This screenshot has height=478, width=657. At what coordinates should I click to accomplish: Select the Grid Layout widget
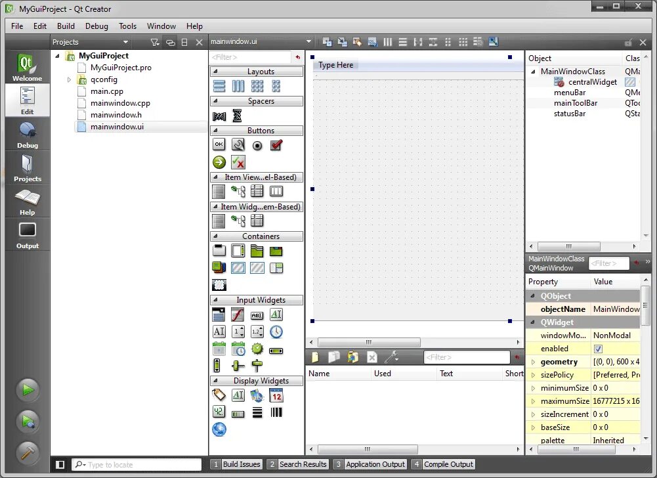(257, 87)
